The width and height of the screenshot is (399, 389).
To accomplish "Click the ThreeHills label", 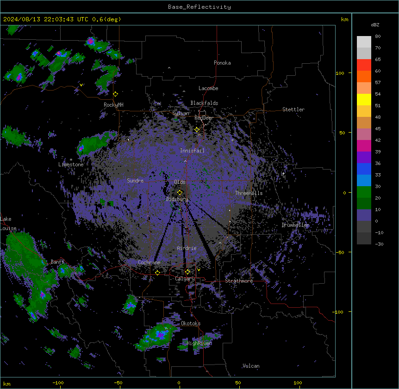I will click(x=249, y=193).
